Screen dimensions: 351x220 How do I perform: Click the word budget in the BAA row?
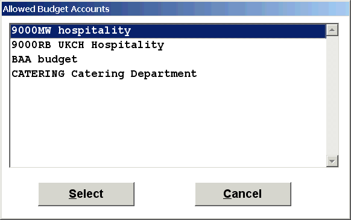point(57,60)
